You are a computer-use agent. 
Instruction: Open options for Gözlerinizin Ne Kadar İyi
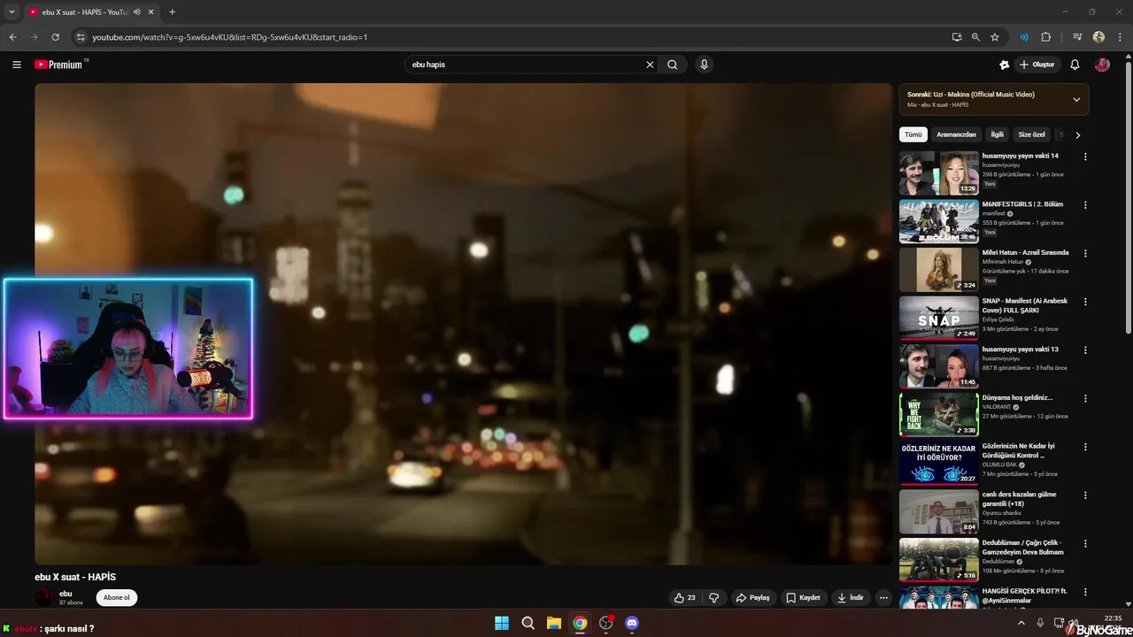click(x=1085, y=447)
